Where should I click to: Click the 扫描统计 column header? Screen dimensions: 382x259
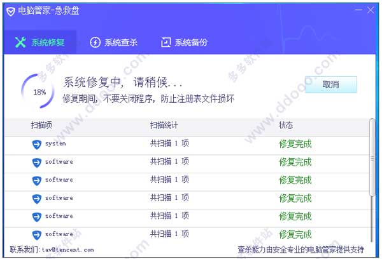pos(164,125)
